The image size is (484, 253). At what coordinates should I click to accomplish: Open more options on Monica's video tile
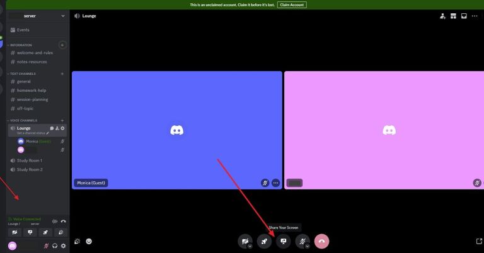275,183
